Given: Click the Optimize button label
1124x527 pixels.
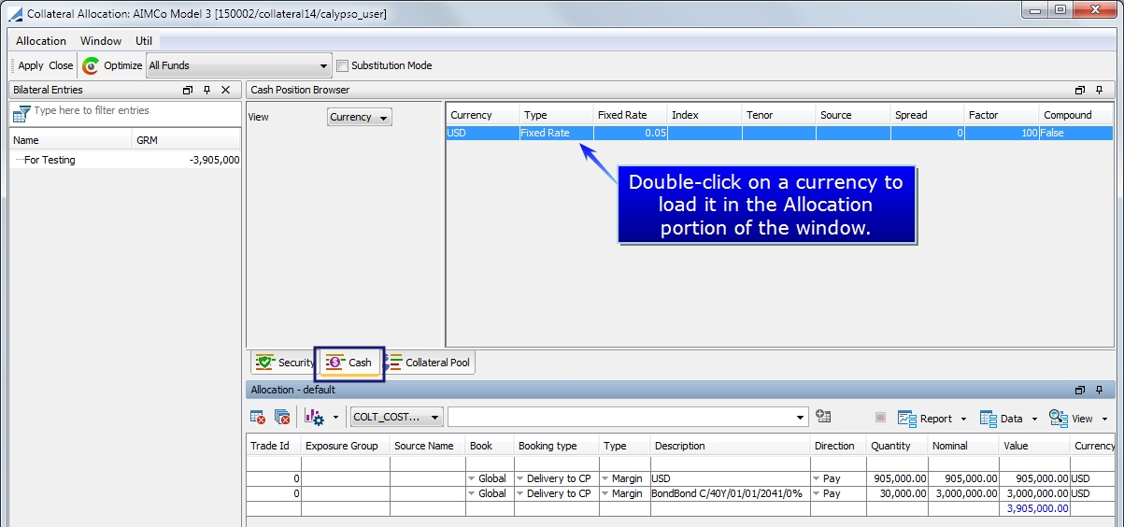Looking at the screenshot, I should tap(123, 65).
